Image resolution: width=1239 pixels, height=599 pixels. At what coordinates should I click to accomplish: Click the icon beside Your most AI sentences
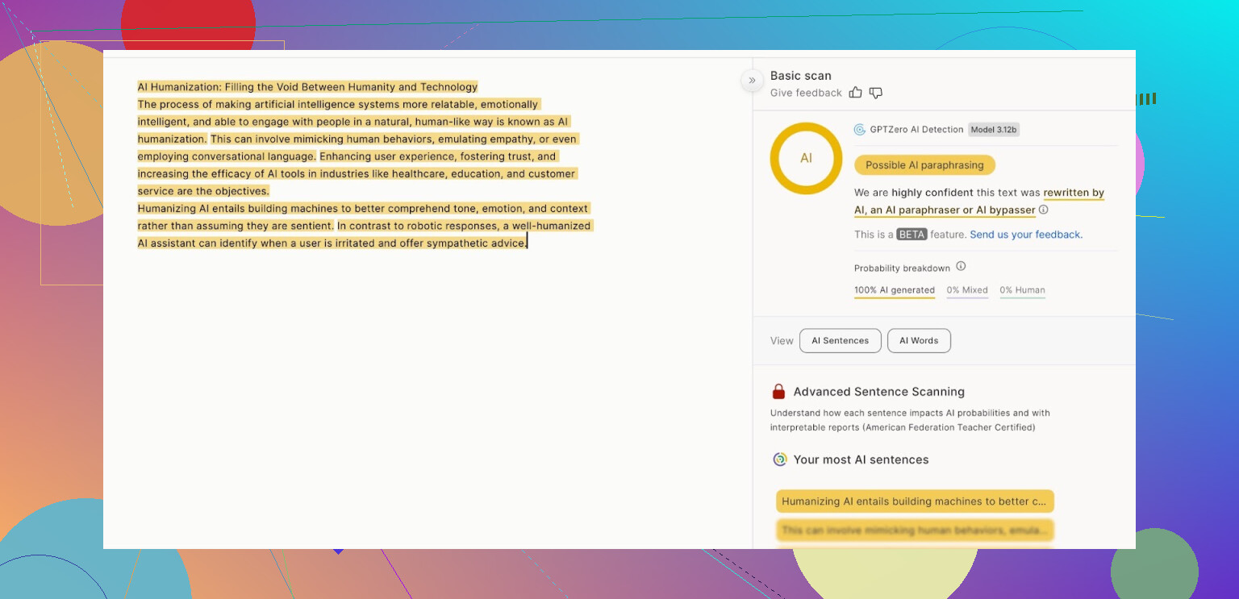click(x=780, y=460)
